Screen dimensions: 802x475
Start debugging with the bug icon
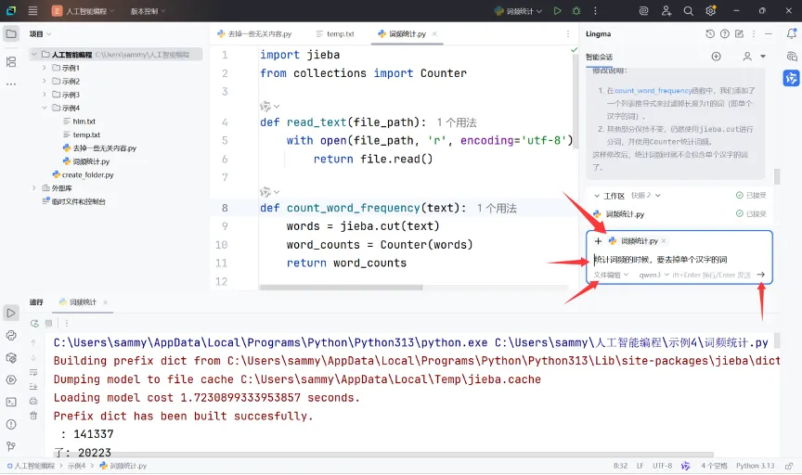[576, 11]
